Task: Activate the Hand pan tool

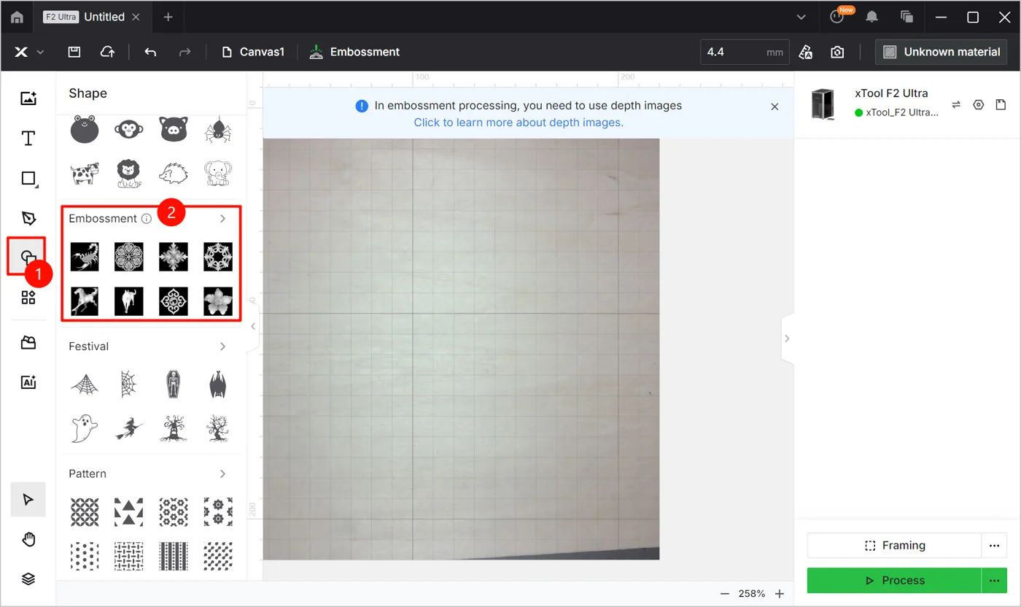Action: (28, 540)
